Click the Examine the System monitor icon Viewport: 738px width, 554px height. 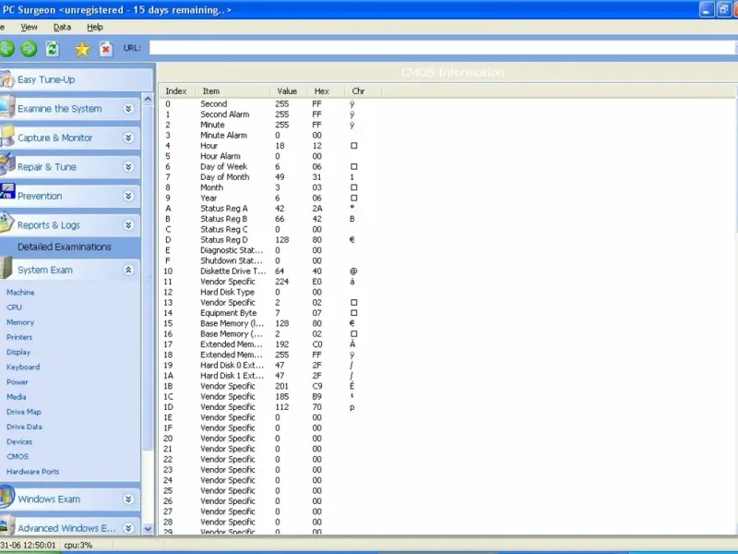[x=6, y=108]
